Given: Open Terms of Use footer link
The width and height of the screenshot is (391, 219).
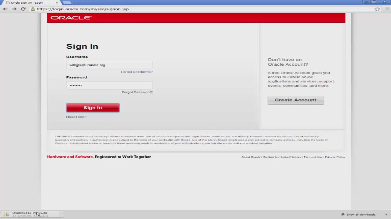Looking at the screenshot, I should [313, 157].
